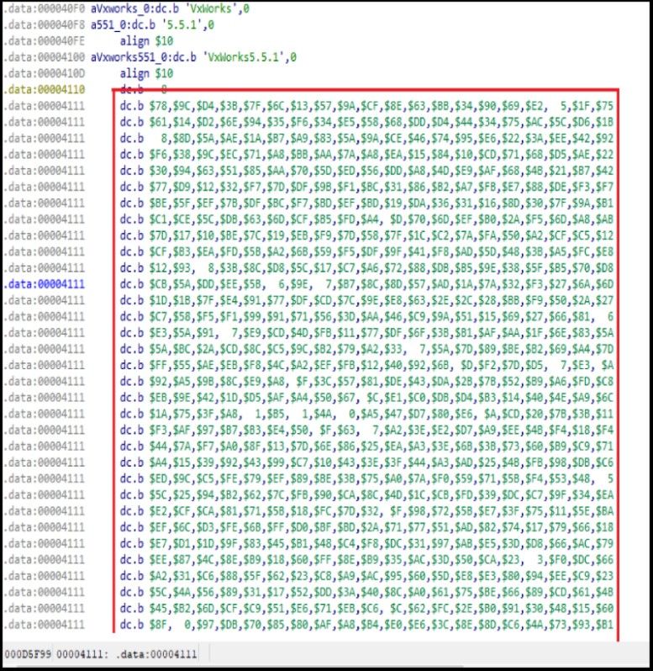Click the blue highlighted .data:00004111 address
653x671 pixels.
44,284
